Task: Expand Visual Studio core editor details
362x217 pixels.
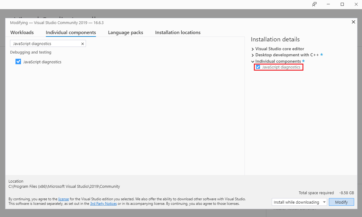Action: point(253,49)
